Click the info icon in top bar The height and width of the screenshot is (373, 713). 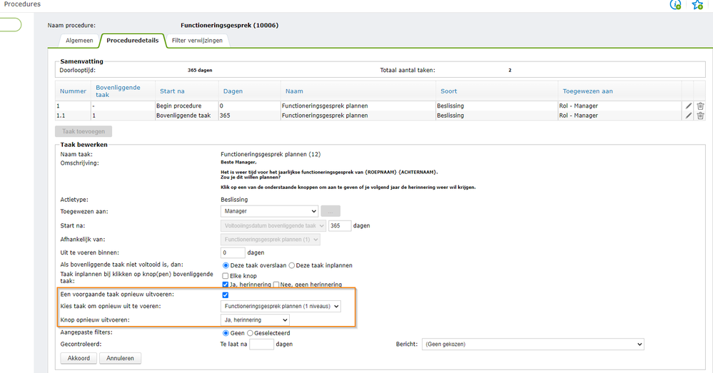(675, 5)
